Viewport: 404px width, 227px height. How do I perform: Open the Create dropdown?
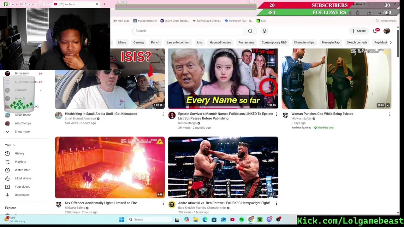coord(358,31)
